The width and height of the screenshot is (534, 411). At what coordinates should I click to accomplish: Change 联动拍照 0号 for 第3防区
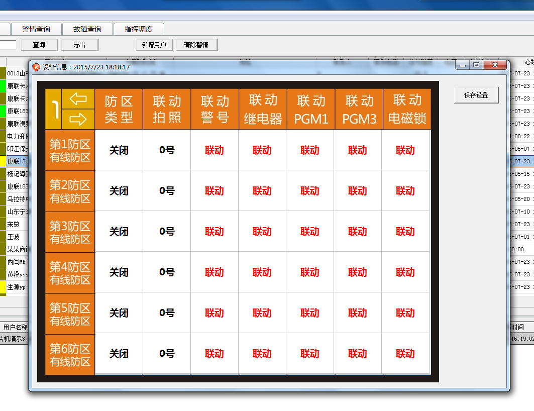coord(167,232)
